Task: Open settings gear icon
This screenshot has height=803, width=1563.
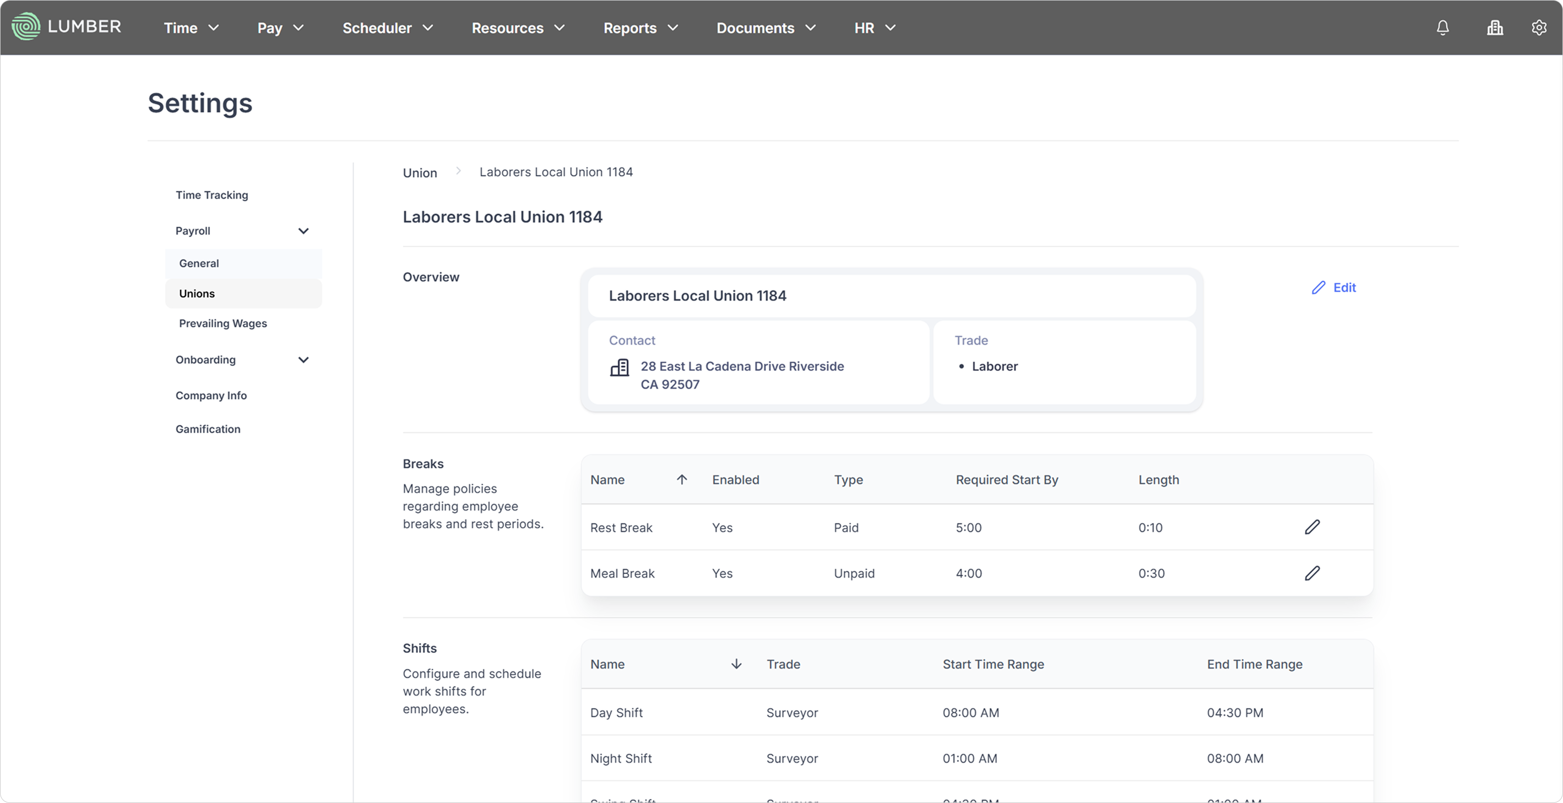Action: point(1539,28)
